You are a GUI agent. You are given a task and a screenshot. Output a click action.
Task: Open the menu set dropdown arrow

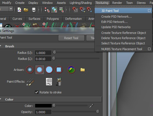(x=11, y=9)
